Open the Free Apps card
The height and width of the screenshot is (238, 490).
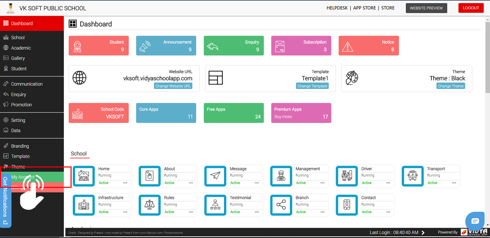click(234, 113)
